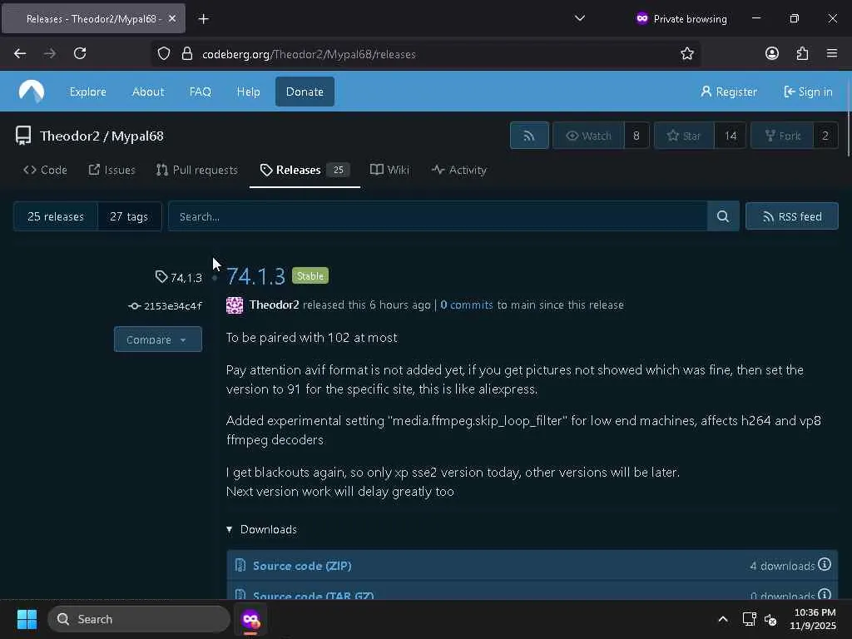Click the taskbar Search box
The width and height of the screenshot is (852, 639).
[139, 619]
